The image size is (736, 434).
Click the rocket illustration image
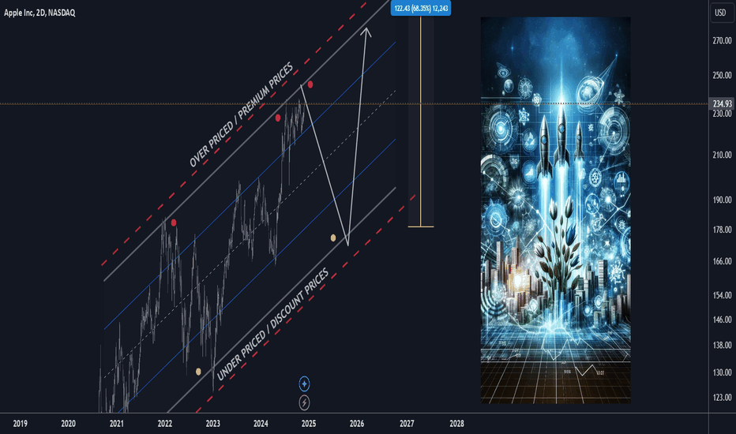[556, 210]
